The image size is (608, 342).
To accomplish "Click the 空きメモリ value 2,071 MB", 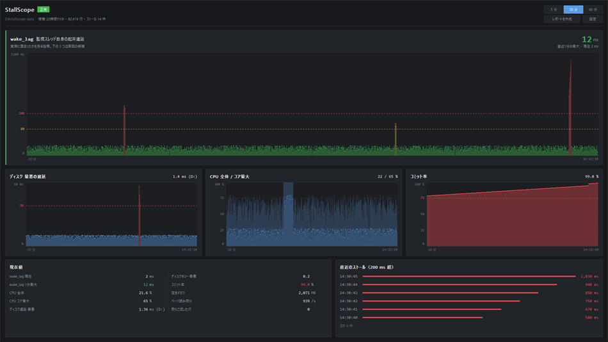I will point(307,293).
